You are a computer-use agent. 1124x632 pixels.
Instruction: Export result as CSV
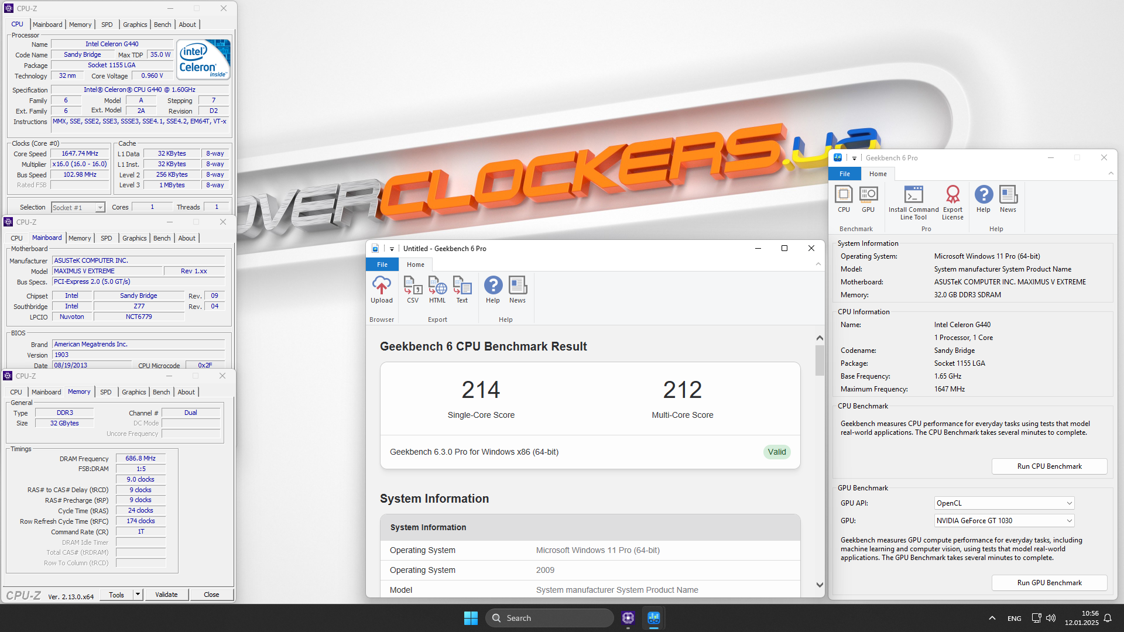tap(413, 290)
